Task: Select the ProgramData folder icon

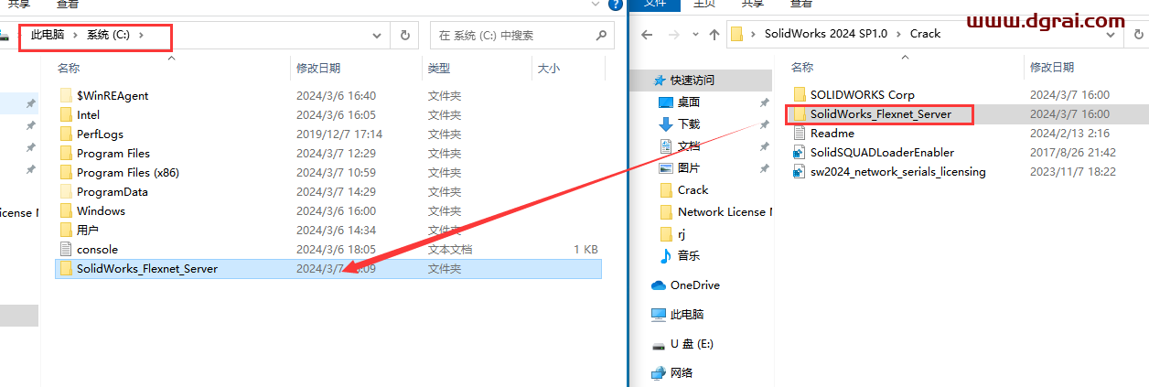Action: pyautogui.click(x=65, y=191)
